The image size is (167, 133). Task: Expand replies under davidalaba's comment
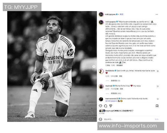(116, 81)
